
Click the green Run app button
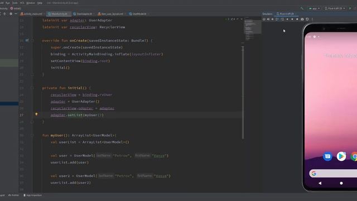click(350, 8)
